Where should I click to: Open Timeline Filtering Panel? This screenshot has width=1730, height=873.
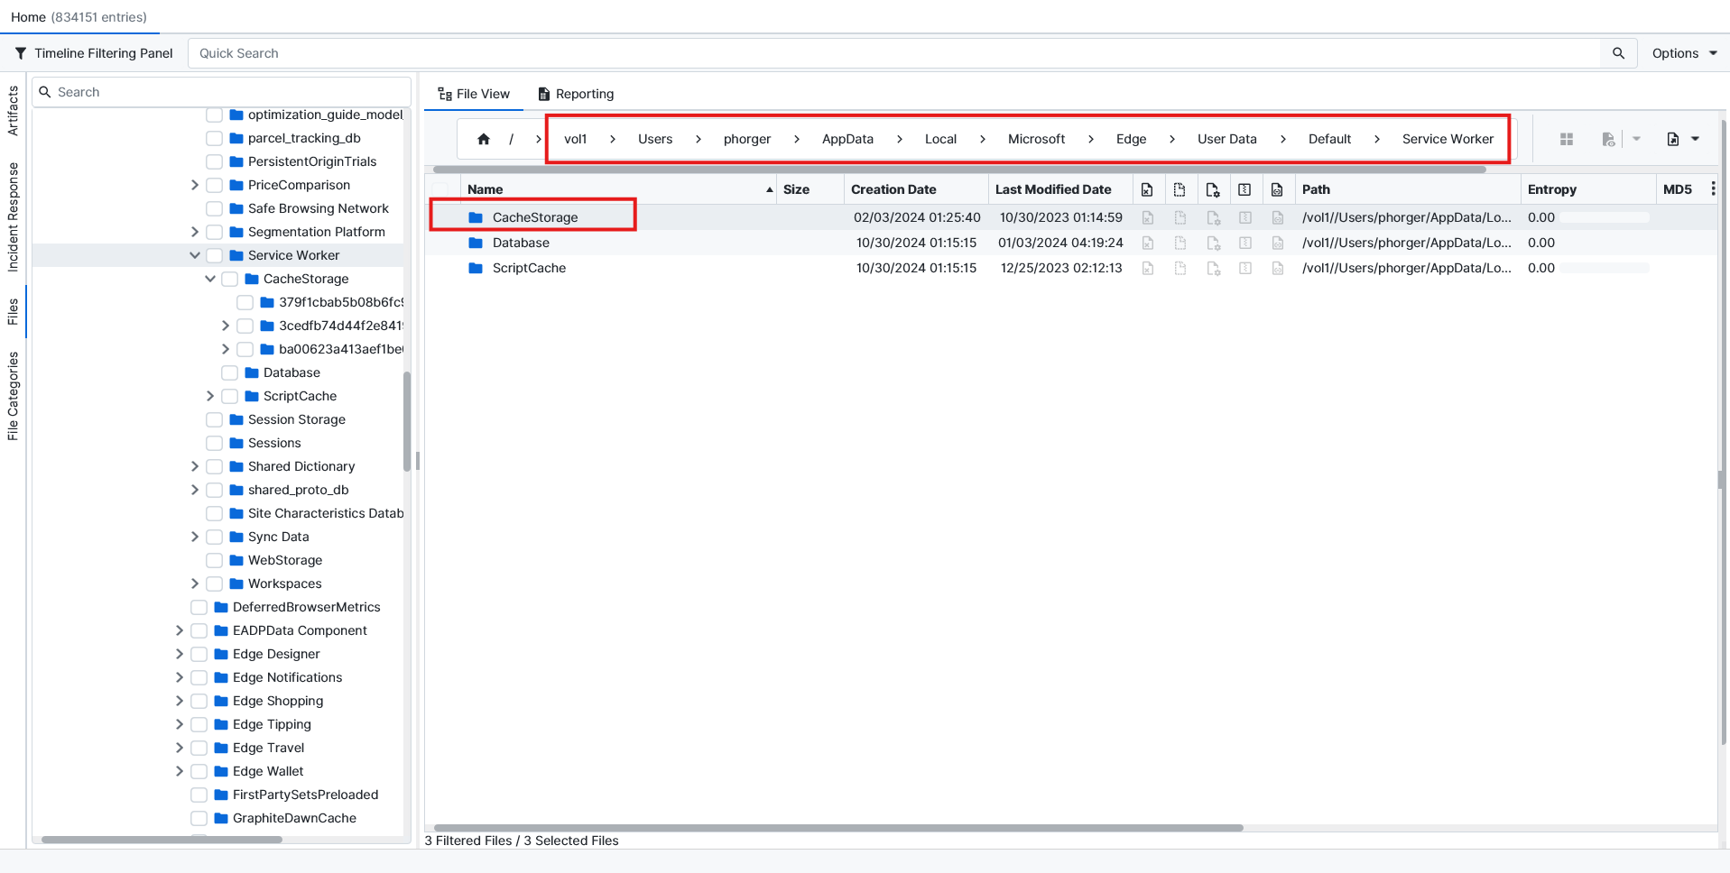click(94, 53)
